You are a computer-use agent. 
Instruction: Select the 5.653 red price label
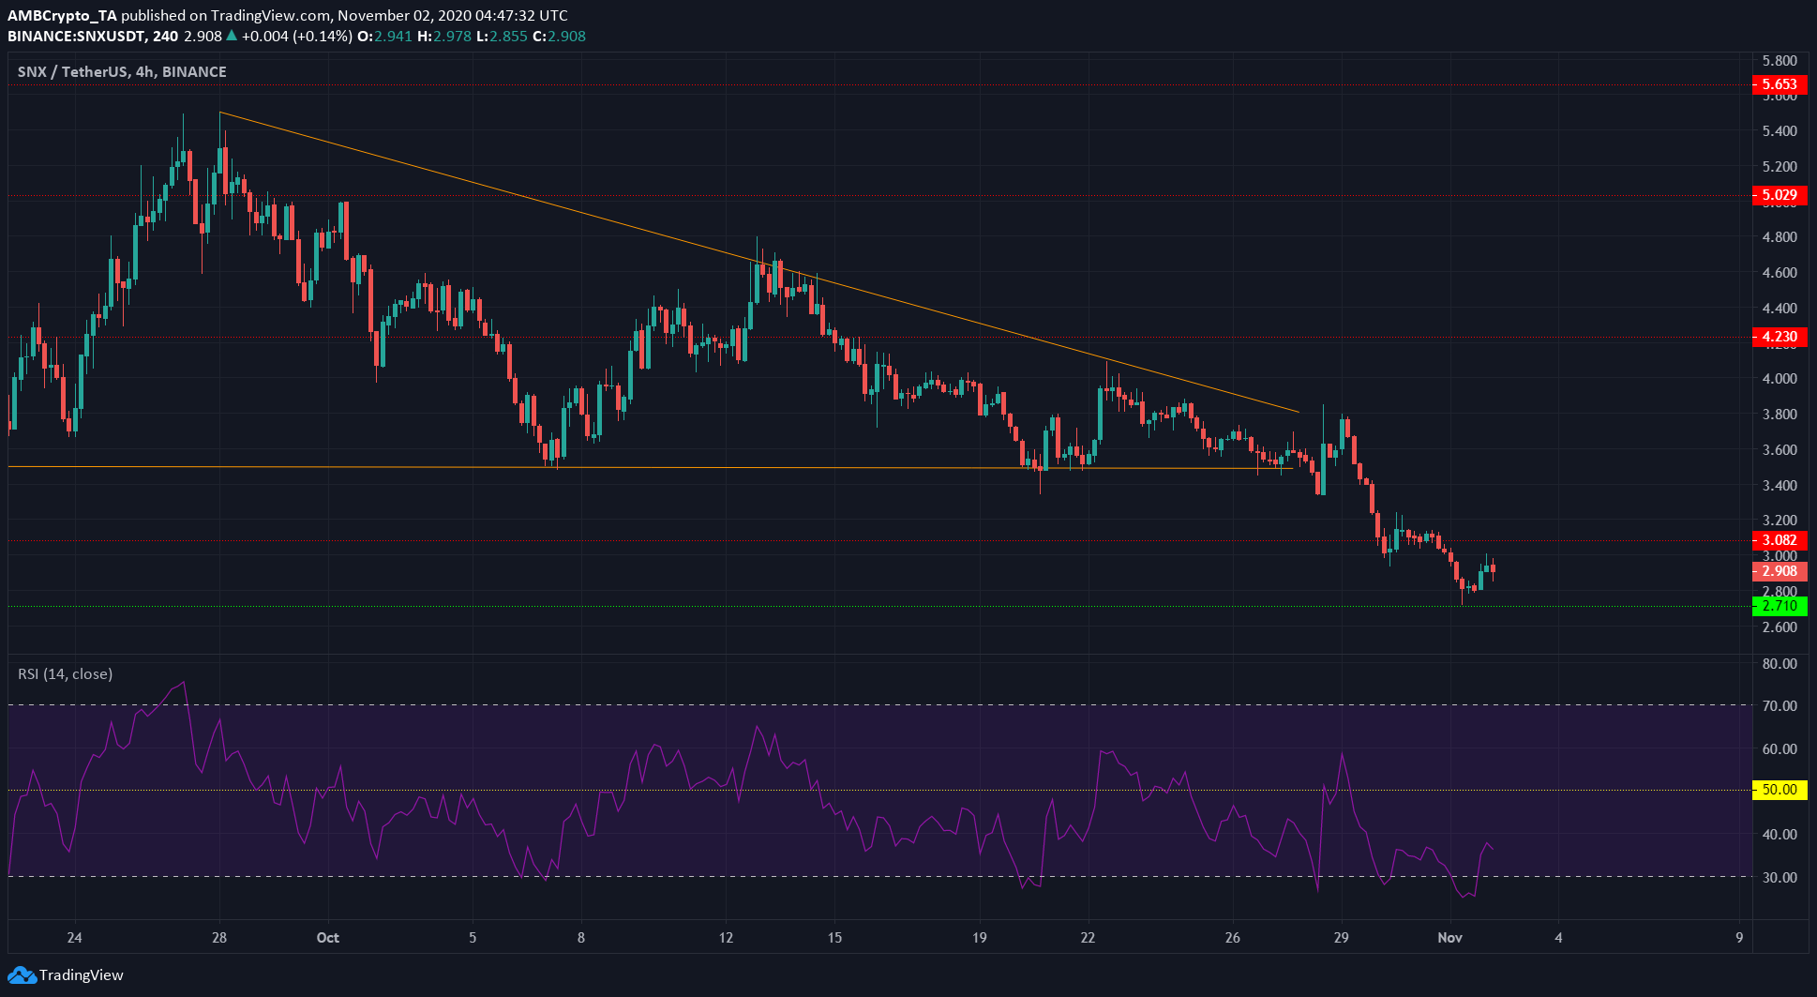pos(1779,84)
